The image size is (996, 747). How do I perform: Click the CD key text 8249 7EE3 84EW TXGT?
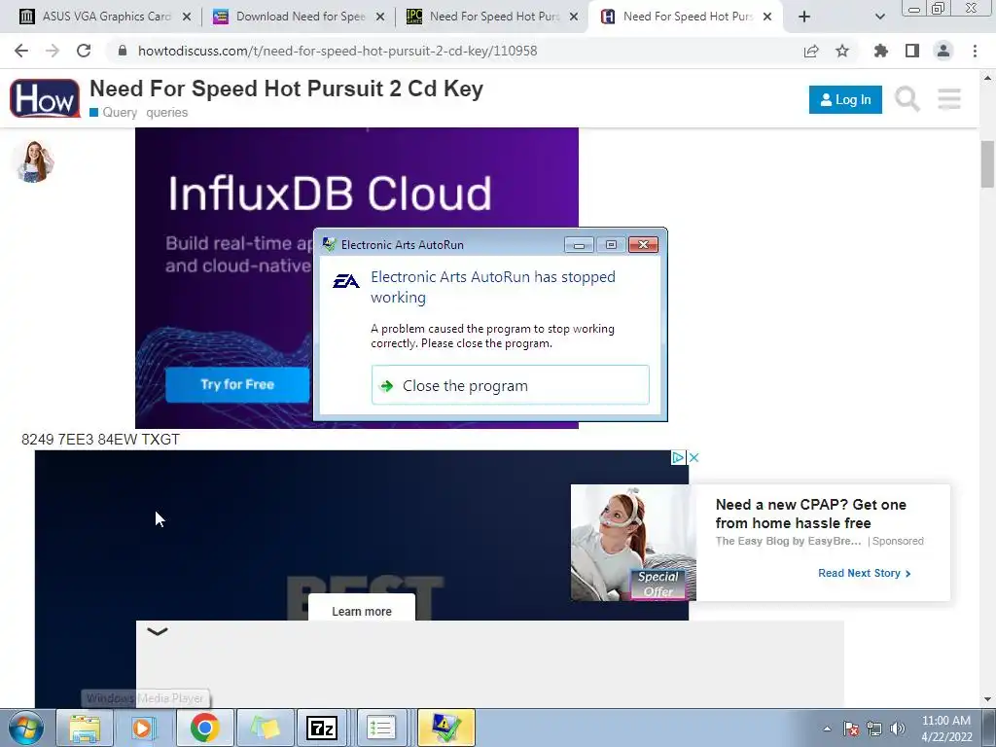(100, 440)
